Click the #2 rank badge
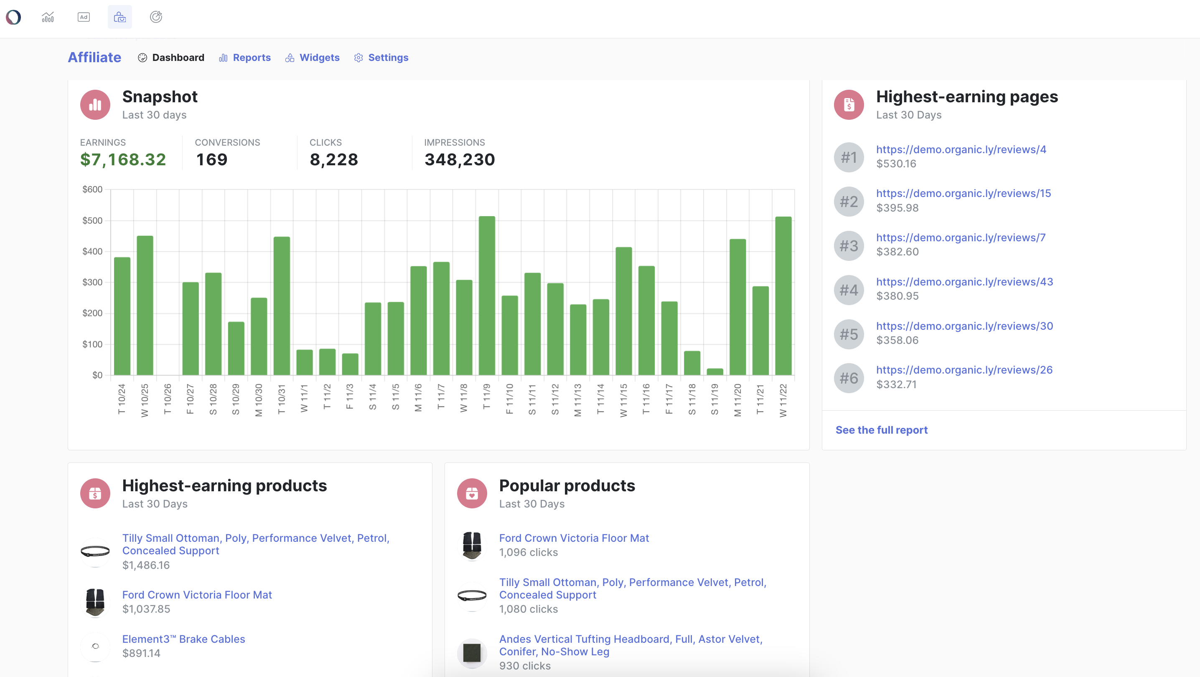This screenshot has height=677, width=1200. pyautogui.click(x=849, y=202)
